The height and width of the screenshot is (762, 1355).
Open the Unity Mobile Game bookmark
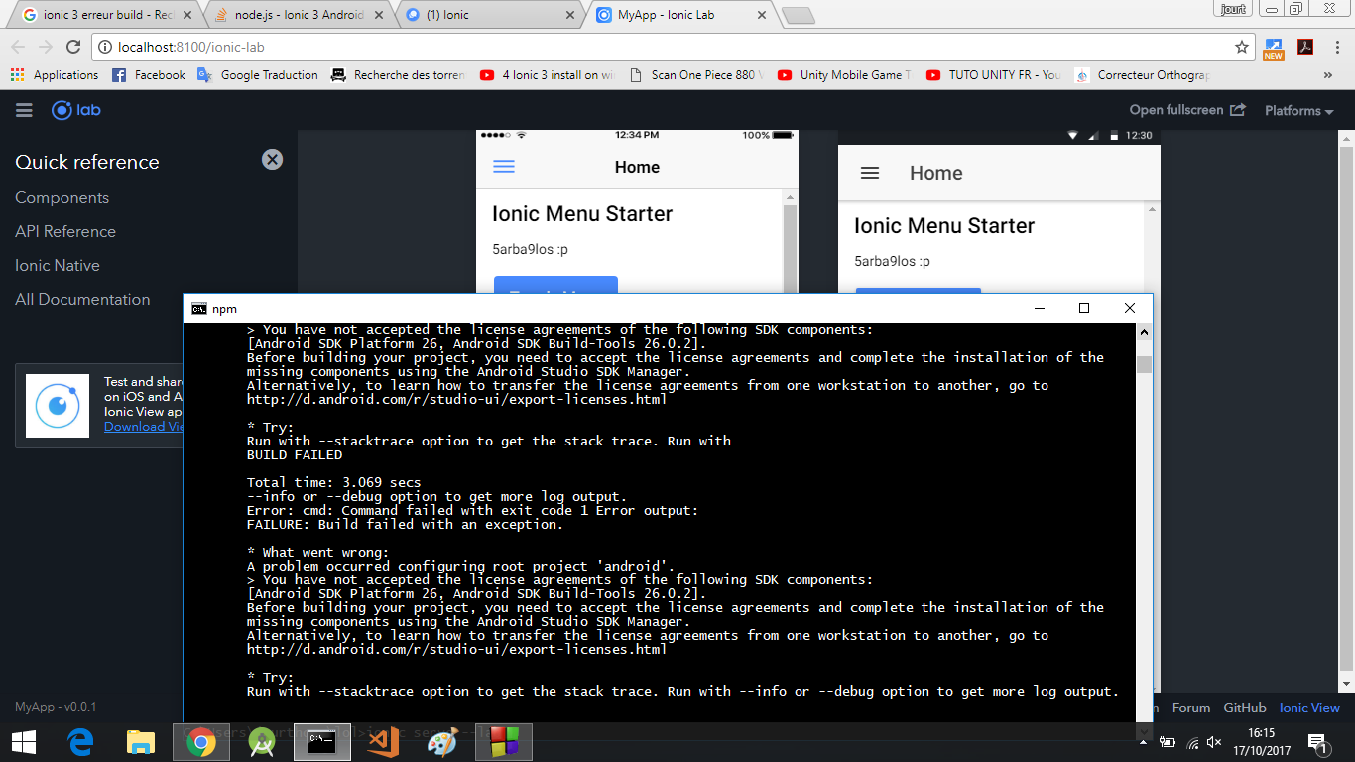(845, 75)
